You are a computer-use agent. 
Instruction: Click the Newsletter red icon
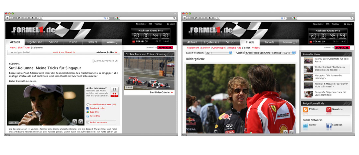[329, 110]
